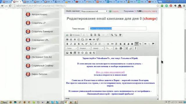
Task: Open Создатель Баннеров in the sidebar
Action: (x=42, y=31)
